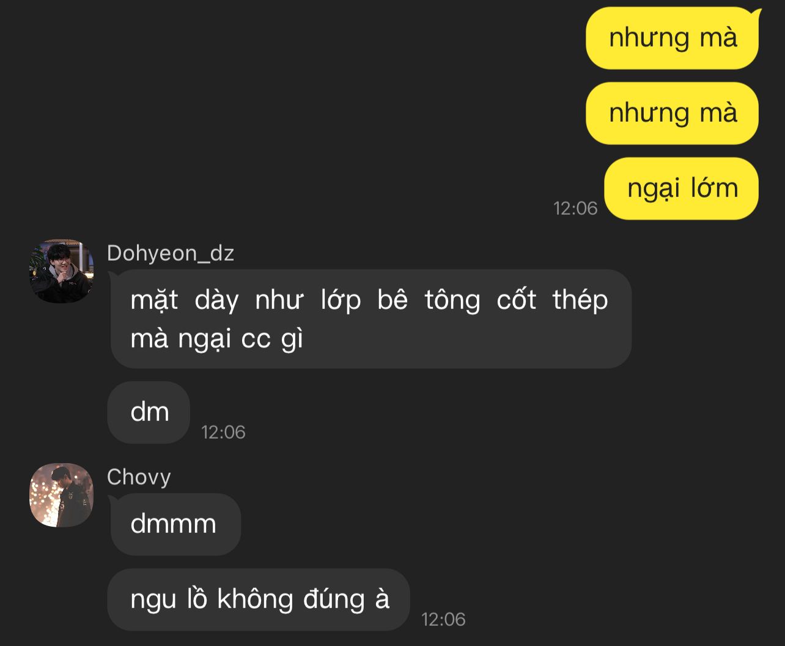Tap the 12:06 timestamp next to "dm"
Viewport: 785px width, 646px height.
[x=223, y=432]
